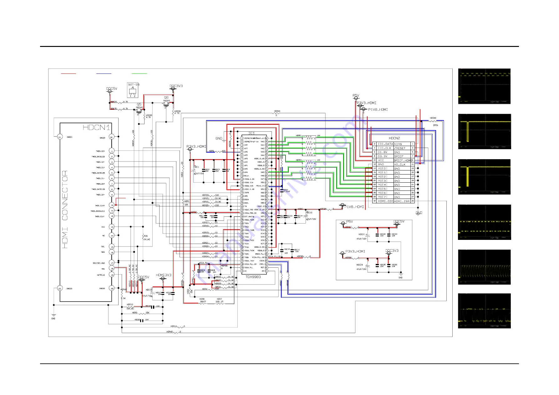Click pin 10 circle of TMDS_CLK+
Image resolution: width=559 pixels, height=395 pixels.
pyautogui.click(x=112, y=205)
